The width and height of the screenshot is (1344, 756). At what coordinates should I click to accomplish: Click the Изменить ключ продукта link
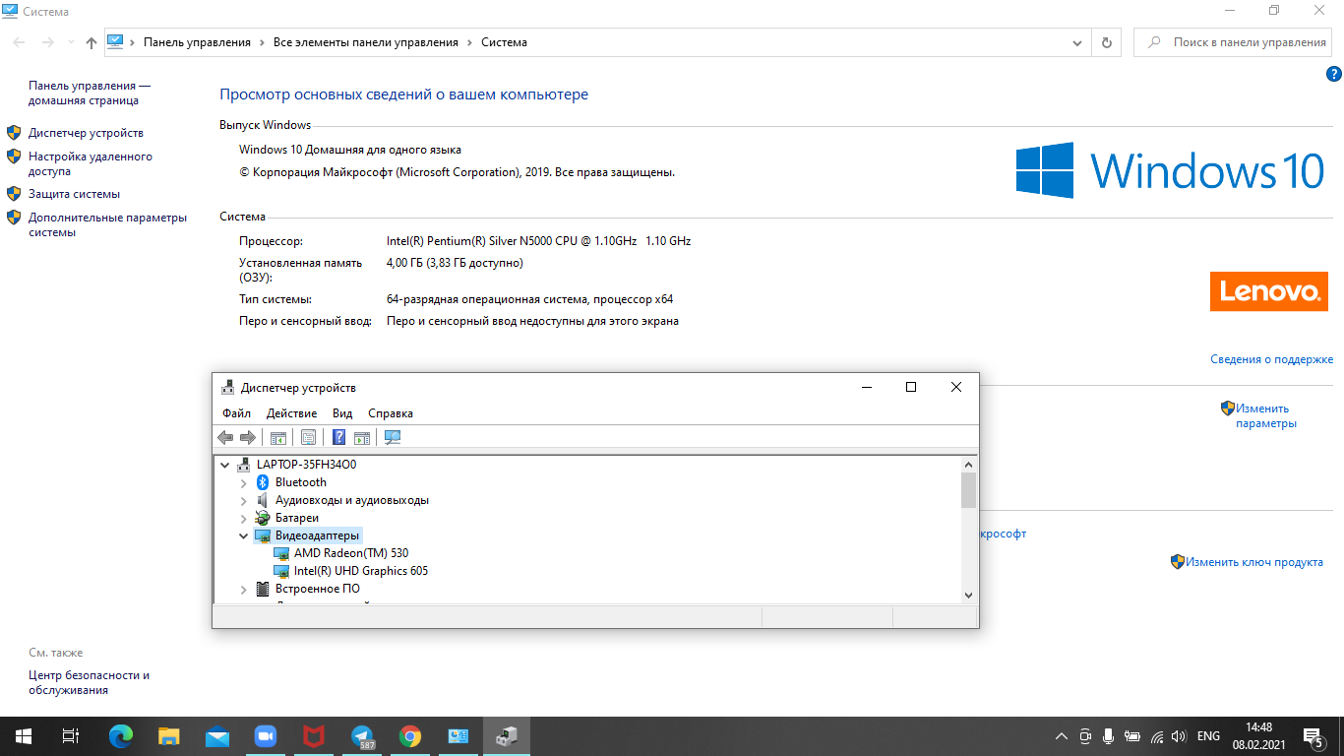1253,562
